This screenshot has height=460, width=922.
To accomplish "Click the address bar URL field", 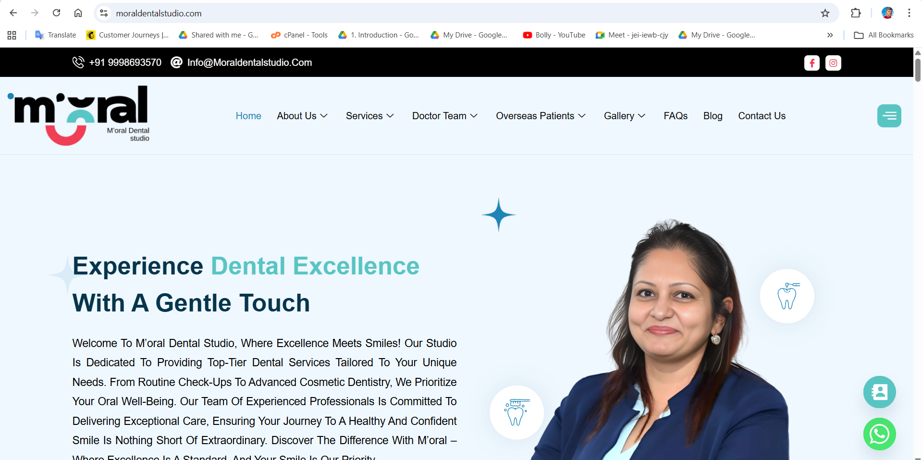I will coord(461,13).
